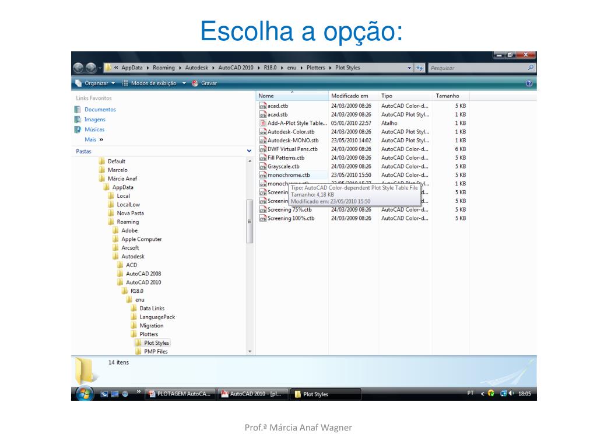Select the acad.stb file icon
This screenshot has height=448, width=597.
(263, 115)
